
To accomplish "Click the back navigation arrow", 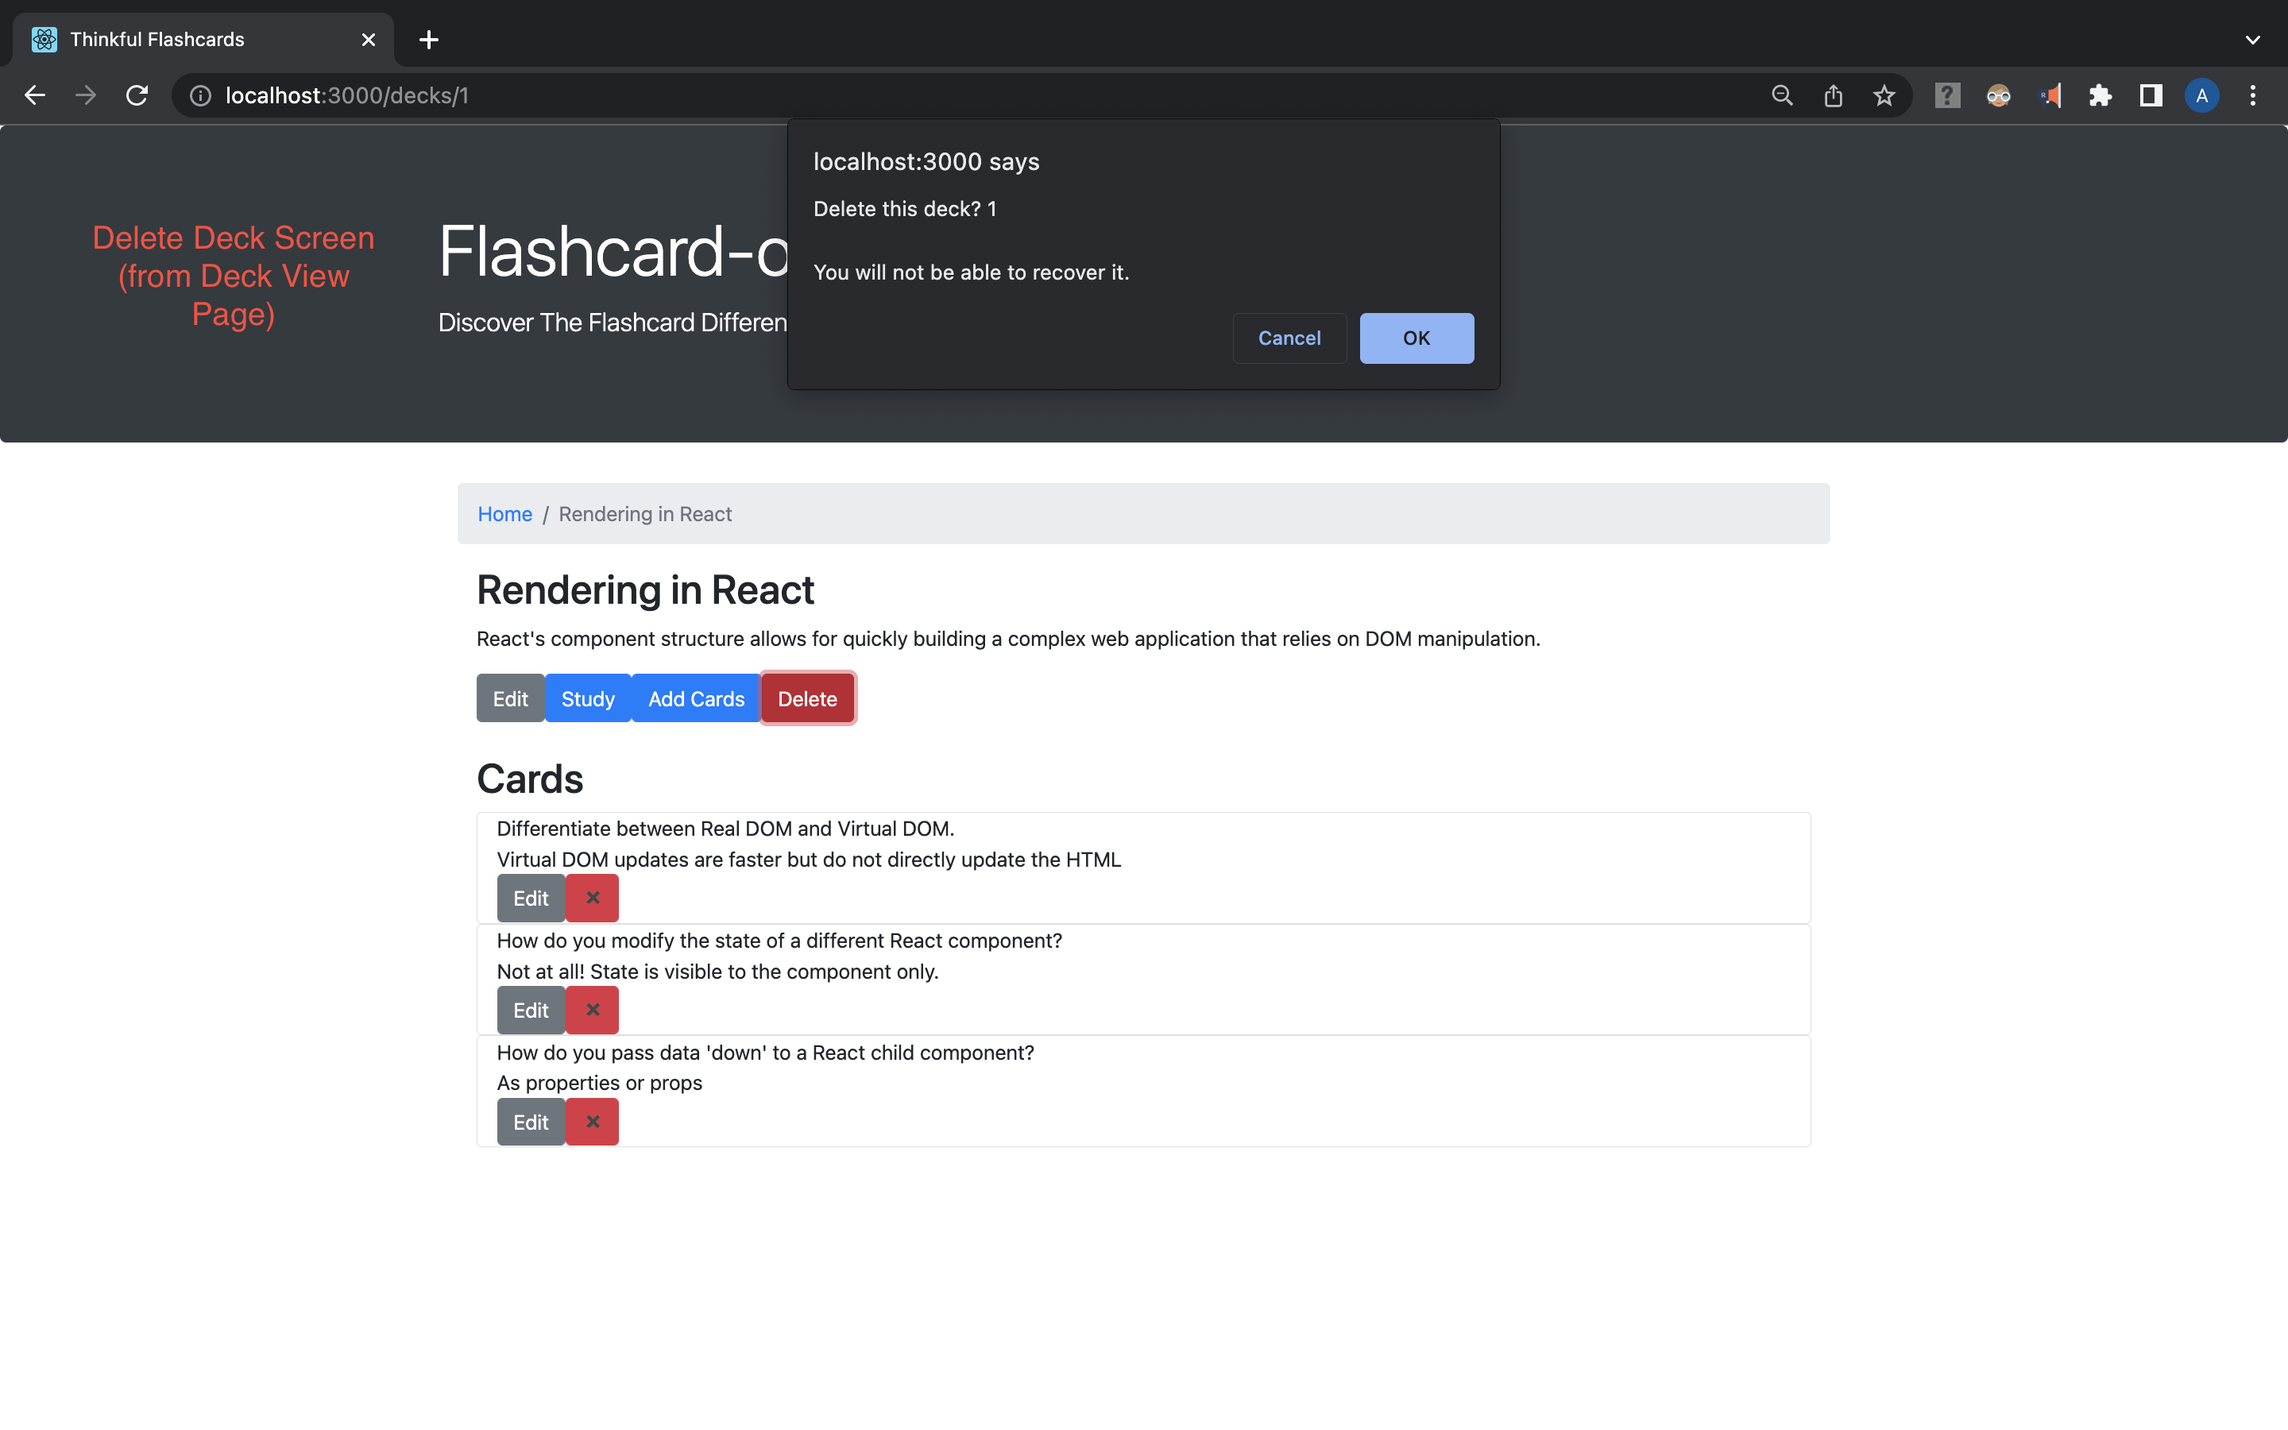I will 35,95.
